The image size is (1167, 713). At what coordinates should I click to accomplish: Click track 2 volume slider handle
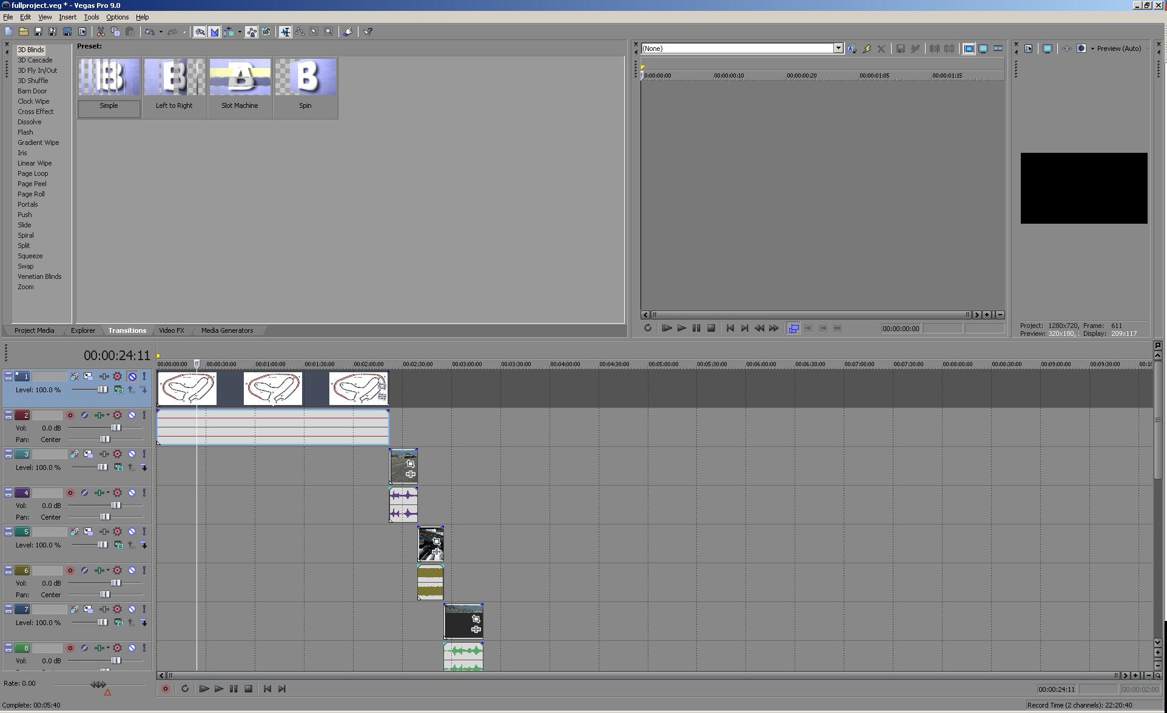pos(115,428)
